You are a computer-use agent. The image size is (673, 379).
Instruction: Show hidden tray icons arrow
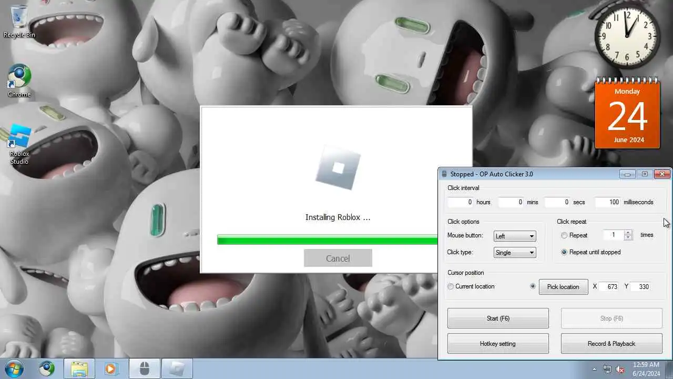tap(595, 369)
